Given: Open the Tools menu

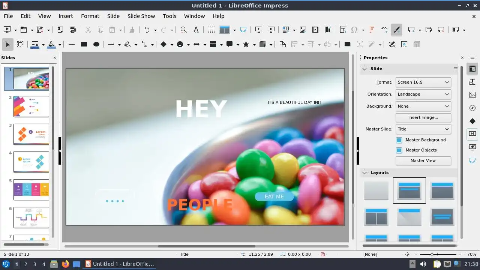Looking at the screenshot, I should click(169, 16).
